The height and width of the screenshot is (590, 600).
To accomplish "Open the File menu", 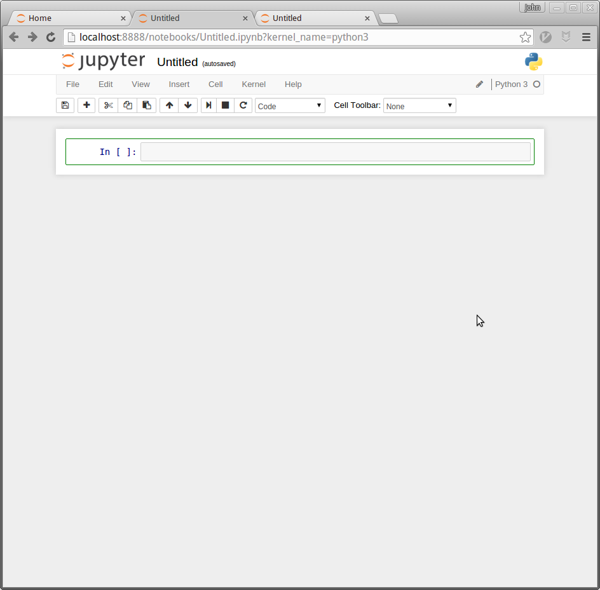I will coord(72,84).
